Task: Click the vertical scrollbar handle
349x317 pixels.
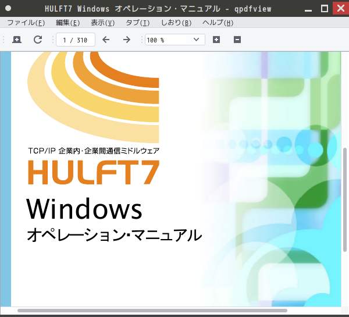Action: pos(345,200)
